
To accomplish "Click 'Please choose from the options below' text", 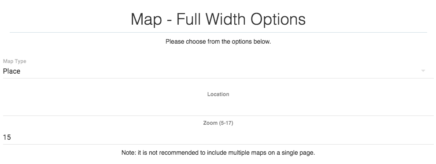I will pos(218,42).
